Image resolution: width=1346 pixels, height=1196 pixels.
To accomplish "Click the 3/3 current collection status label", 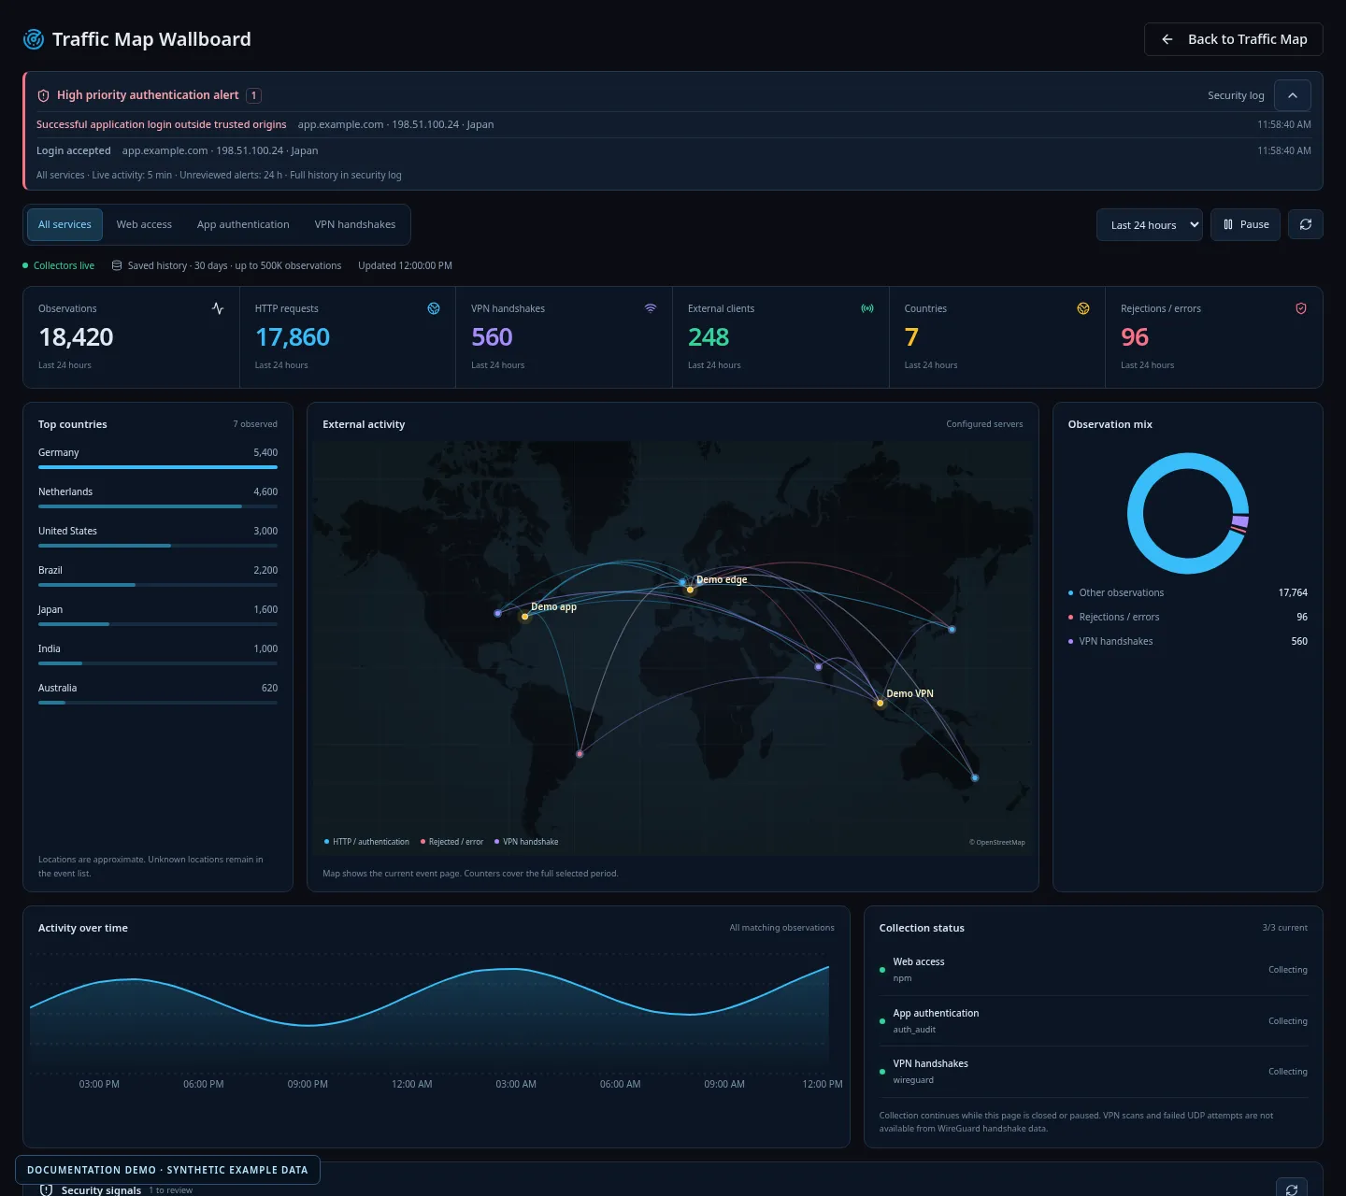I will [x=1284, y=928].
